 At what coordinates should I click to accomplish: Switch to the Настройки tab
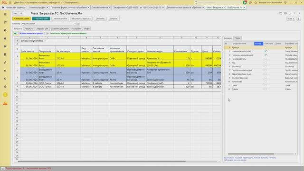pyautogui.click(x=76, y=28)
